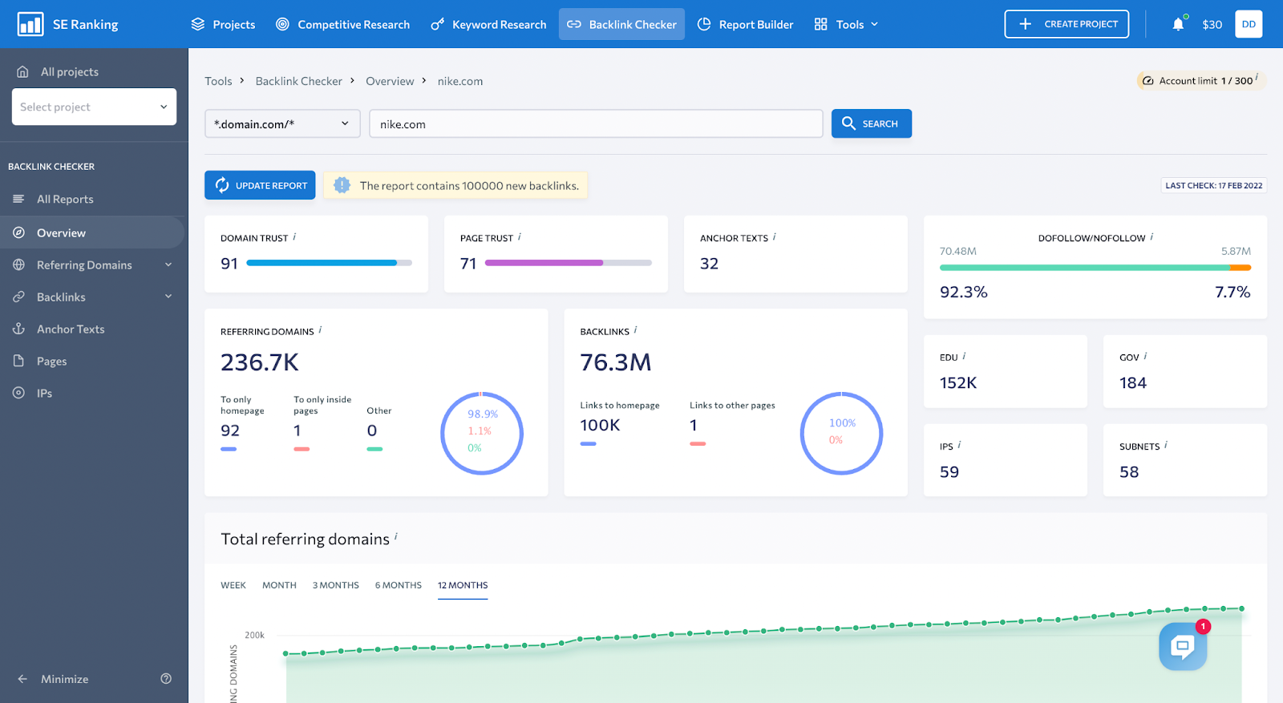Switch chart to 6 MONTHS tab
This screenshot has height=703, width=1283.
(399, 585)
